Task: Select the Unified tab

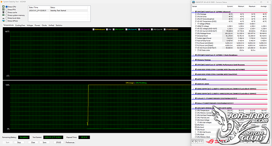Action: pos(51,25)
